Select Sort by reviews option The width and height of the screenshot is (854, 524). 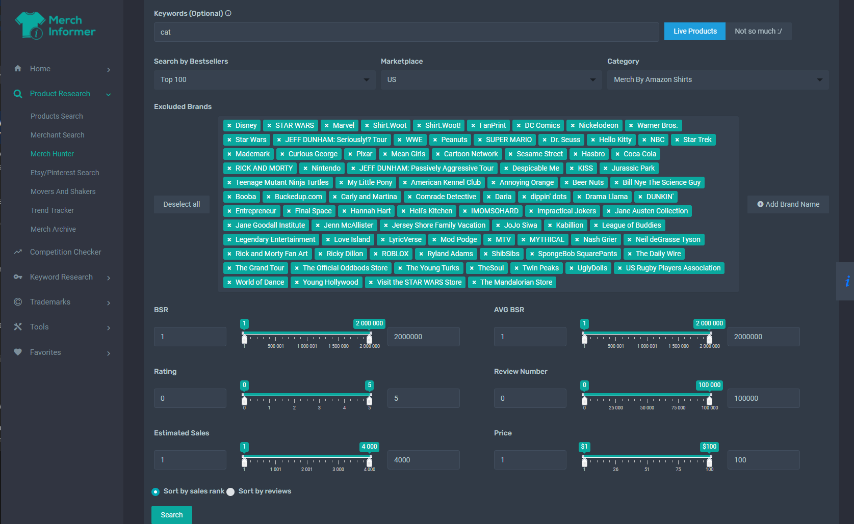[x=230, y=492]
